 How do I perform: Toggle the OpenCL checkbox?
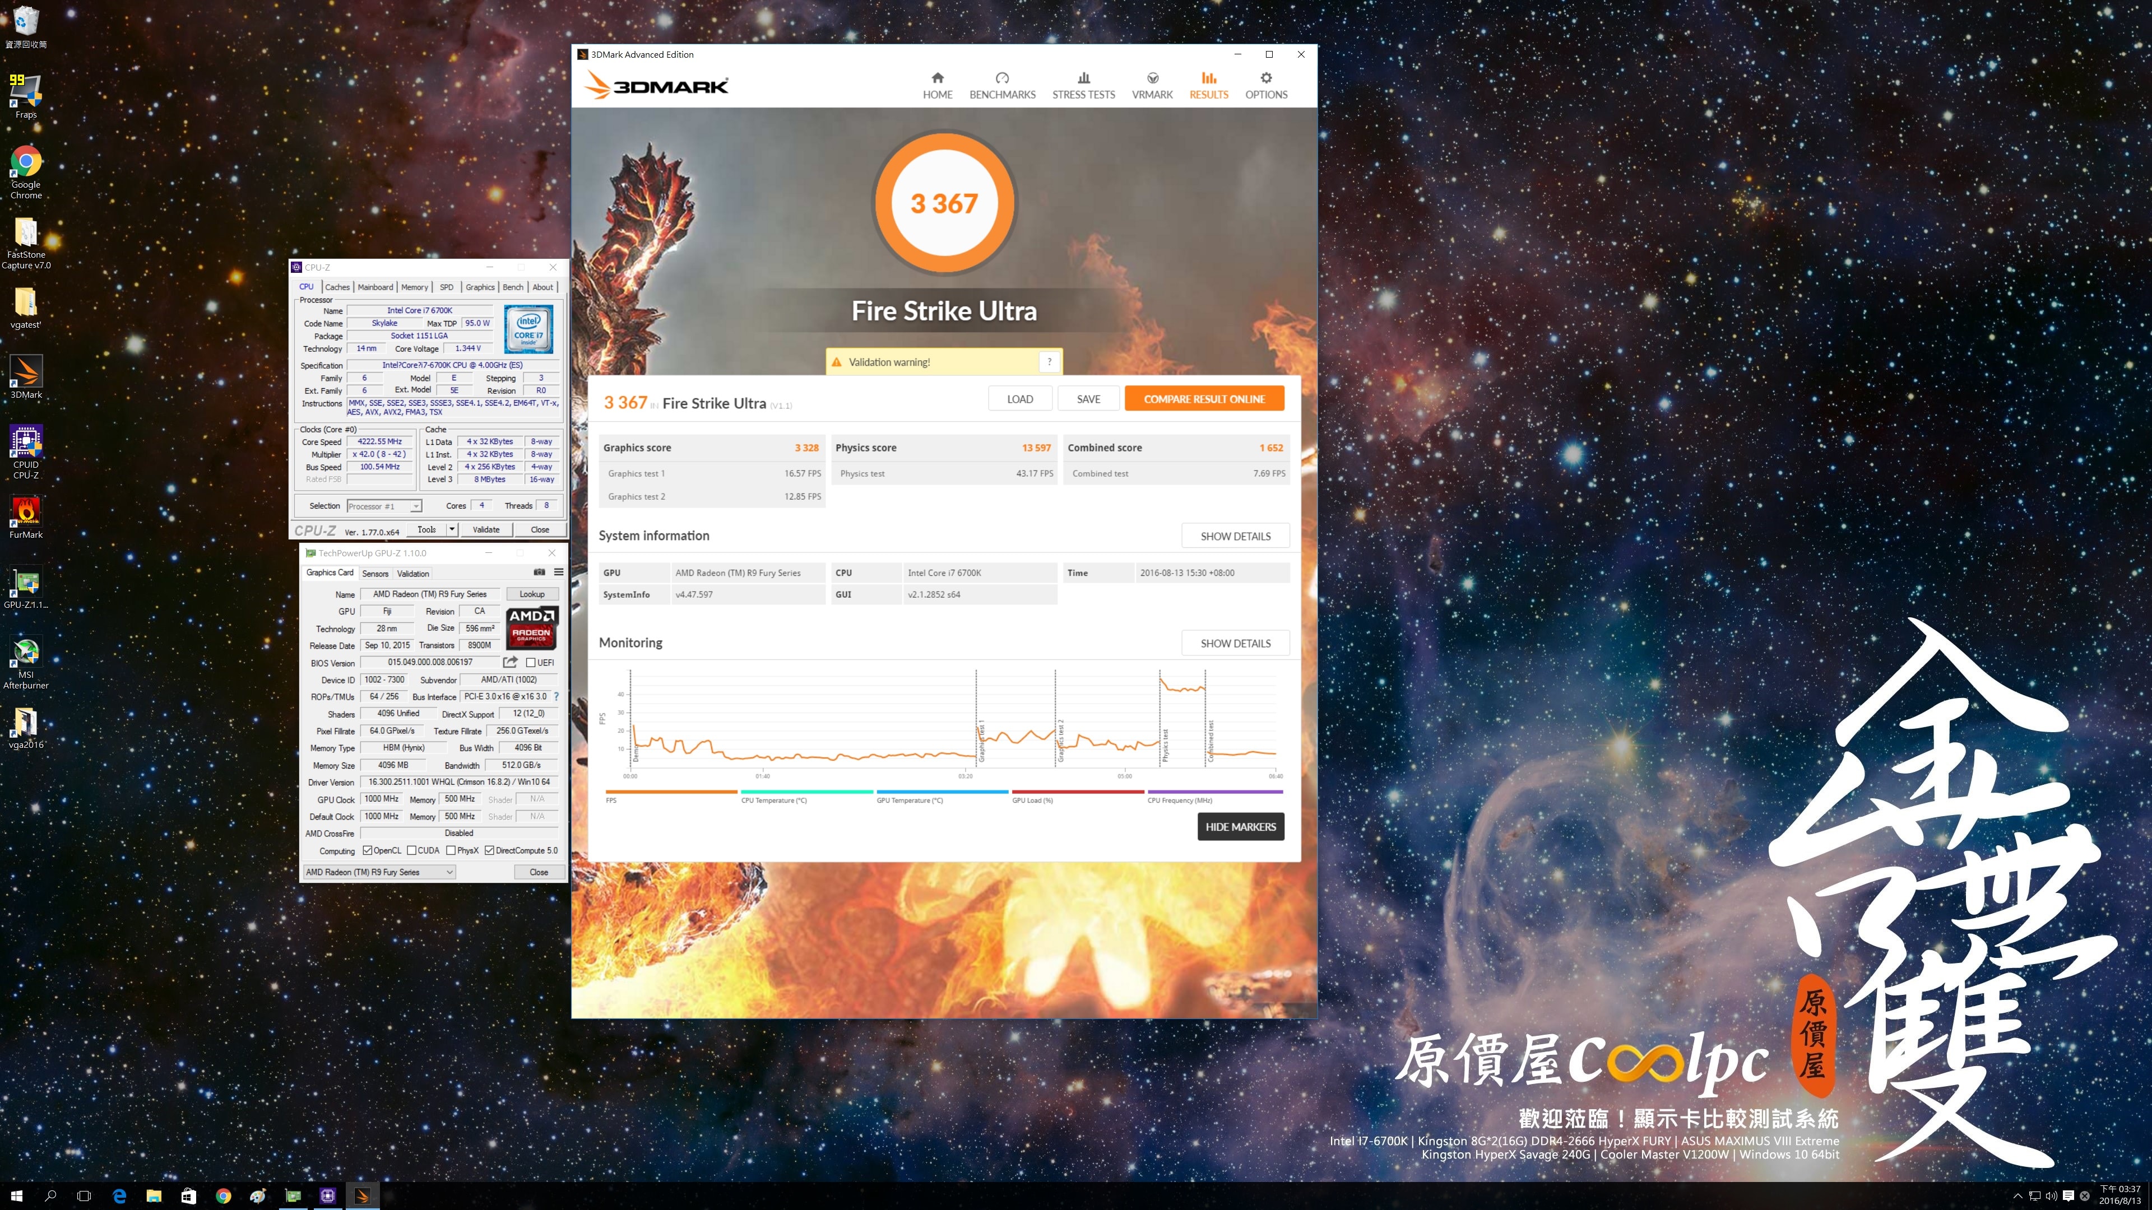[368, 850]
